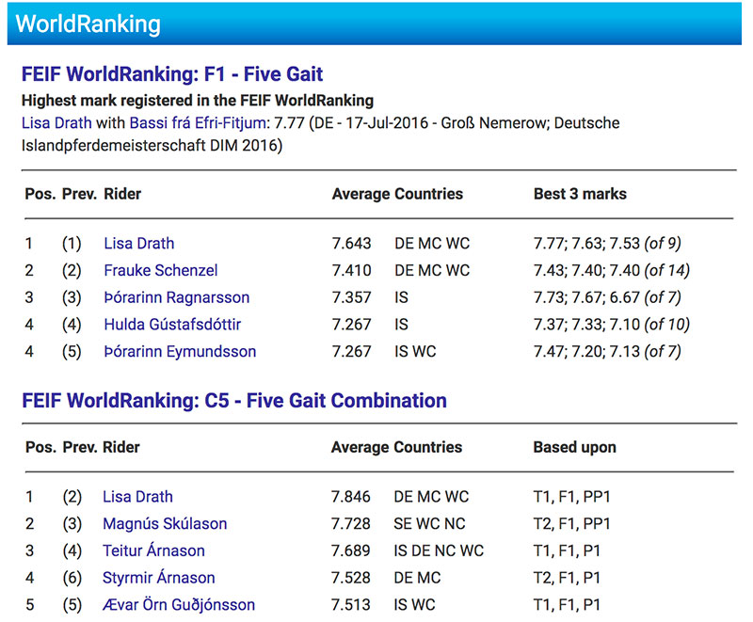Screen dimensions: 753x622
Task: Click Rider column header in C5 table
Action: pos(121,448)
